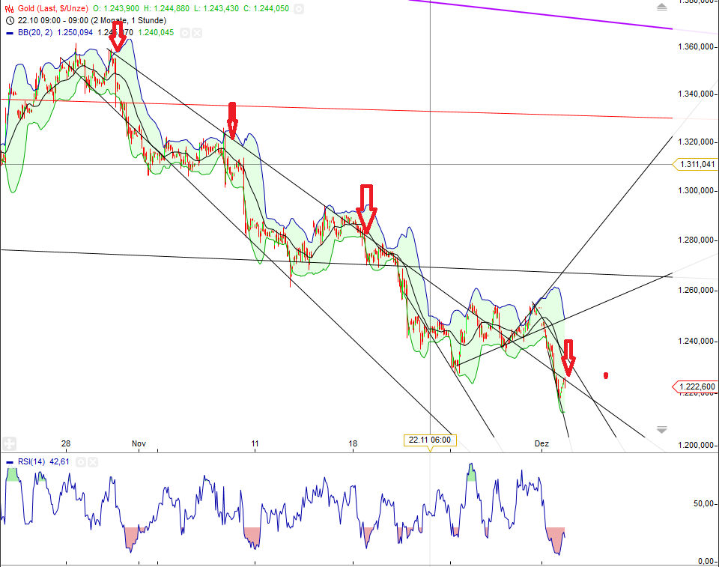This screenshot has width=719, height=567.
Task: Click the 22.11 06:00 crosshair date label
Action: [429, 440]
